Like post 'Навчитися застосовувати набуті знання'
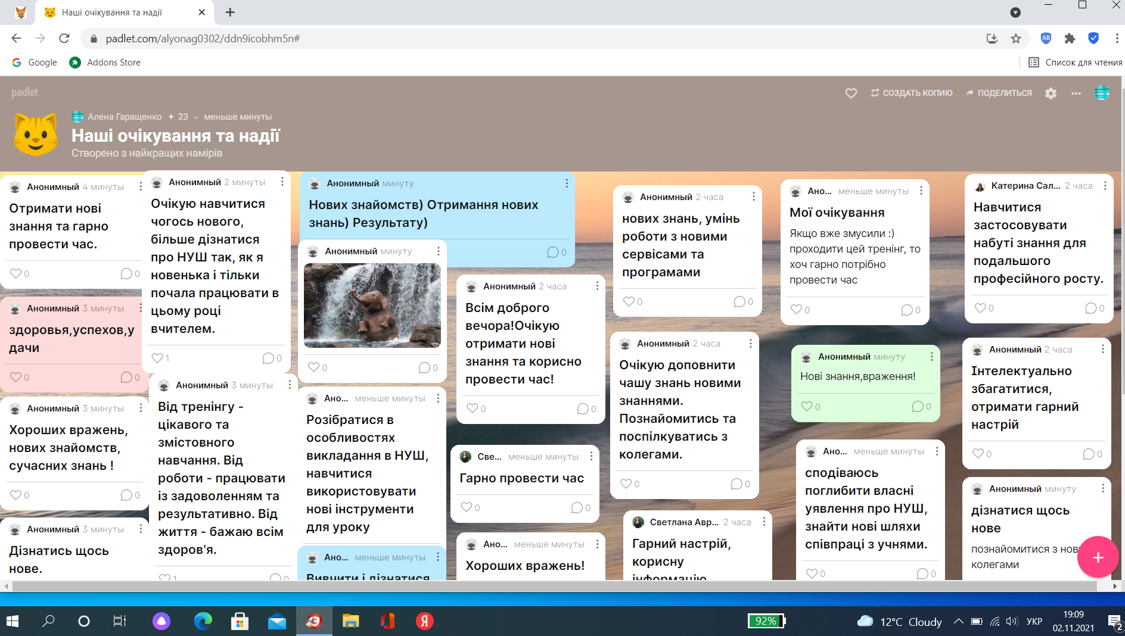 coord(980,308)
